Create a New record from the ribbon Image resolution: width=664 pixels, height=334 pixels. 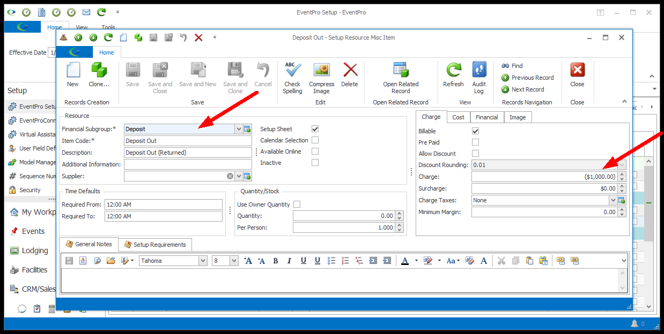[73, 74]
